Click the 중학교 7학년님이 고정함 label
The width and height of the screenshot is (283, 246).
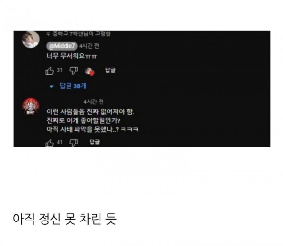[82, 34]
